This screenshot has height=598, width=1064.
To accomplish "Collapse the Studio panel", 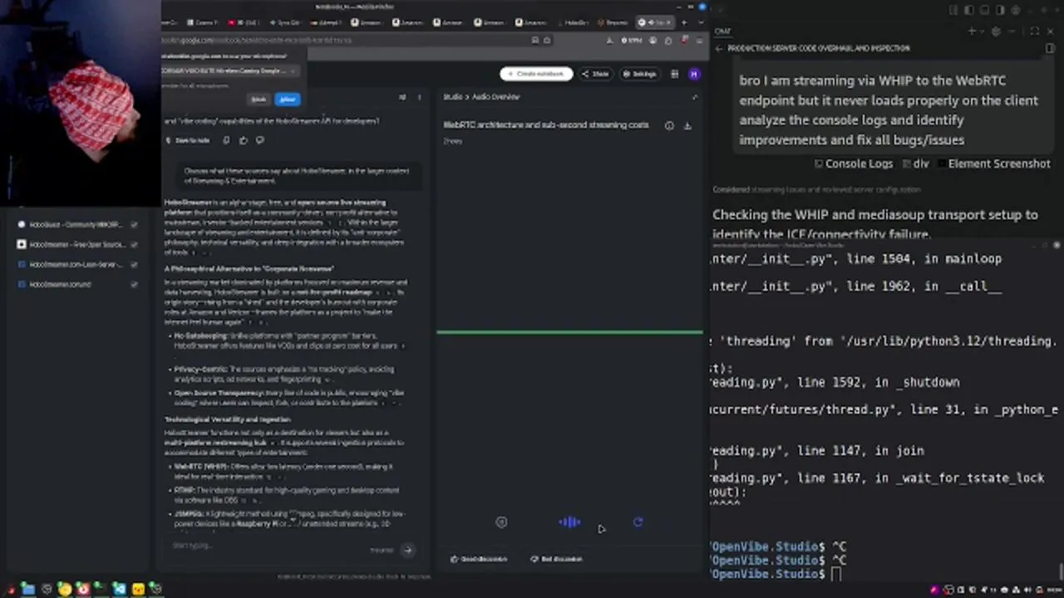I will click(694, 97).
